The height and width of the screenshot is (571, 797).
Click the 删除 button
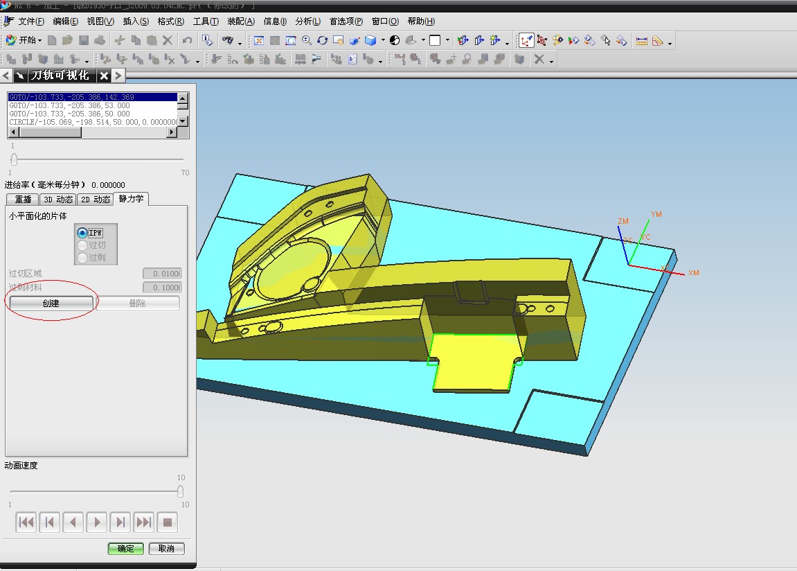click(138, 303)
